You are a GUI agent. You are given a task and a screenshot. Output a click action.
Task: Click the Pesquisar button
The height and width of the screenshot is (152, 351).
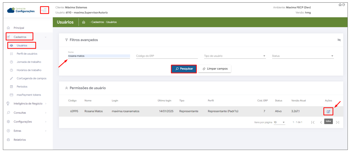184,69
